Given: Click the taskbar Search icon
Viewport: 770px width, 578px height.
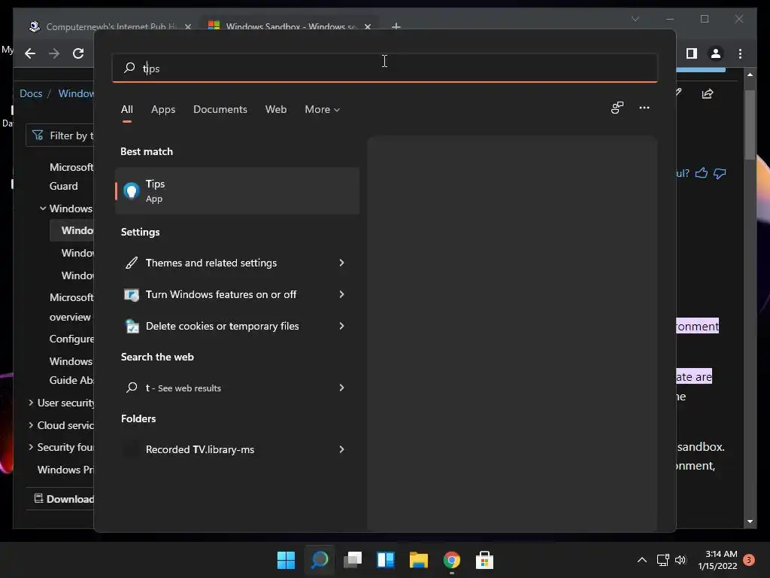Looking at the screenshot, I should (x=320, y=560).
